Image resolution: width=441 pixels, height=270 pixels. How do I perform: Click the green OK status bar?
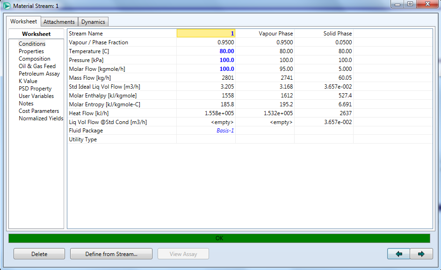point(219,238)
